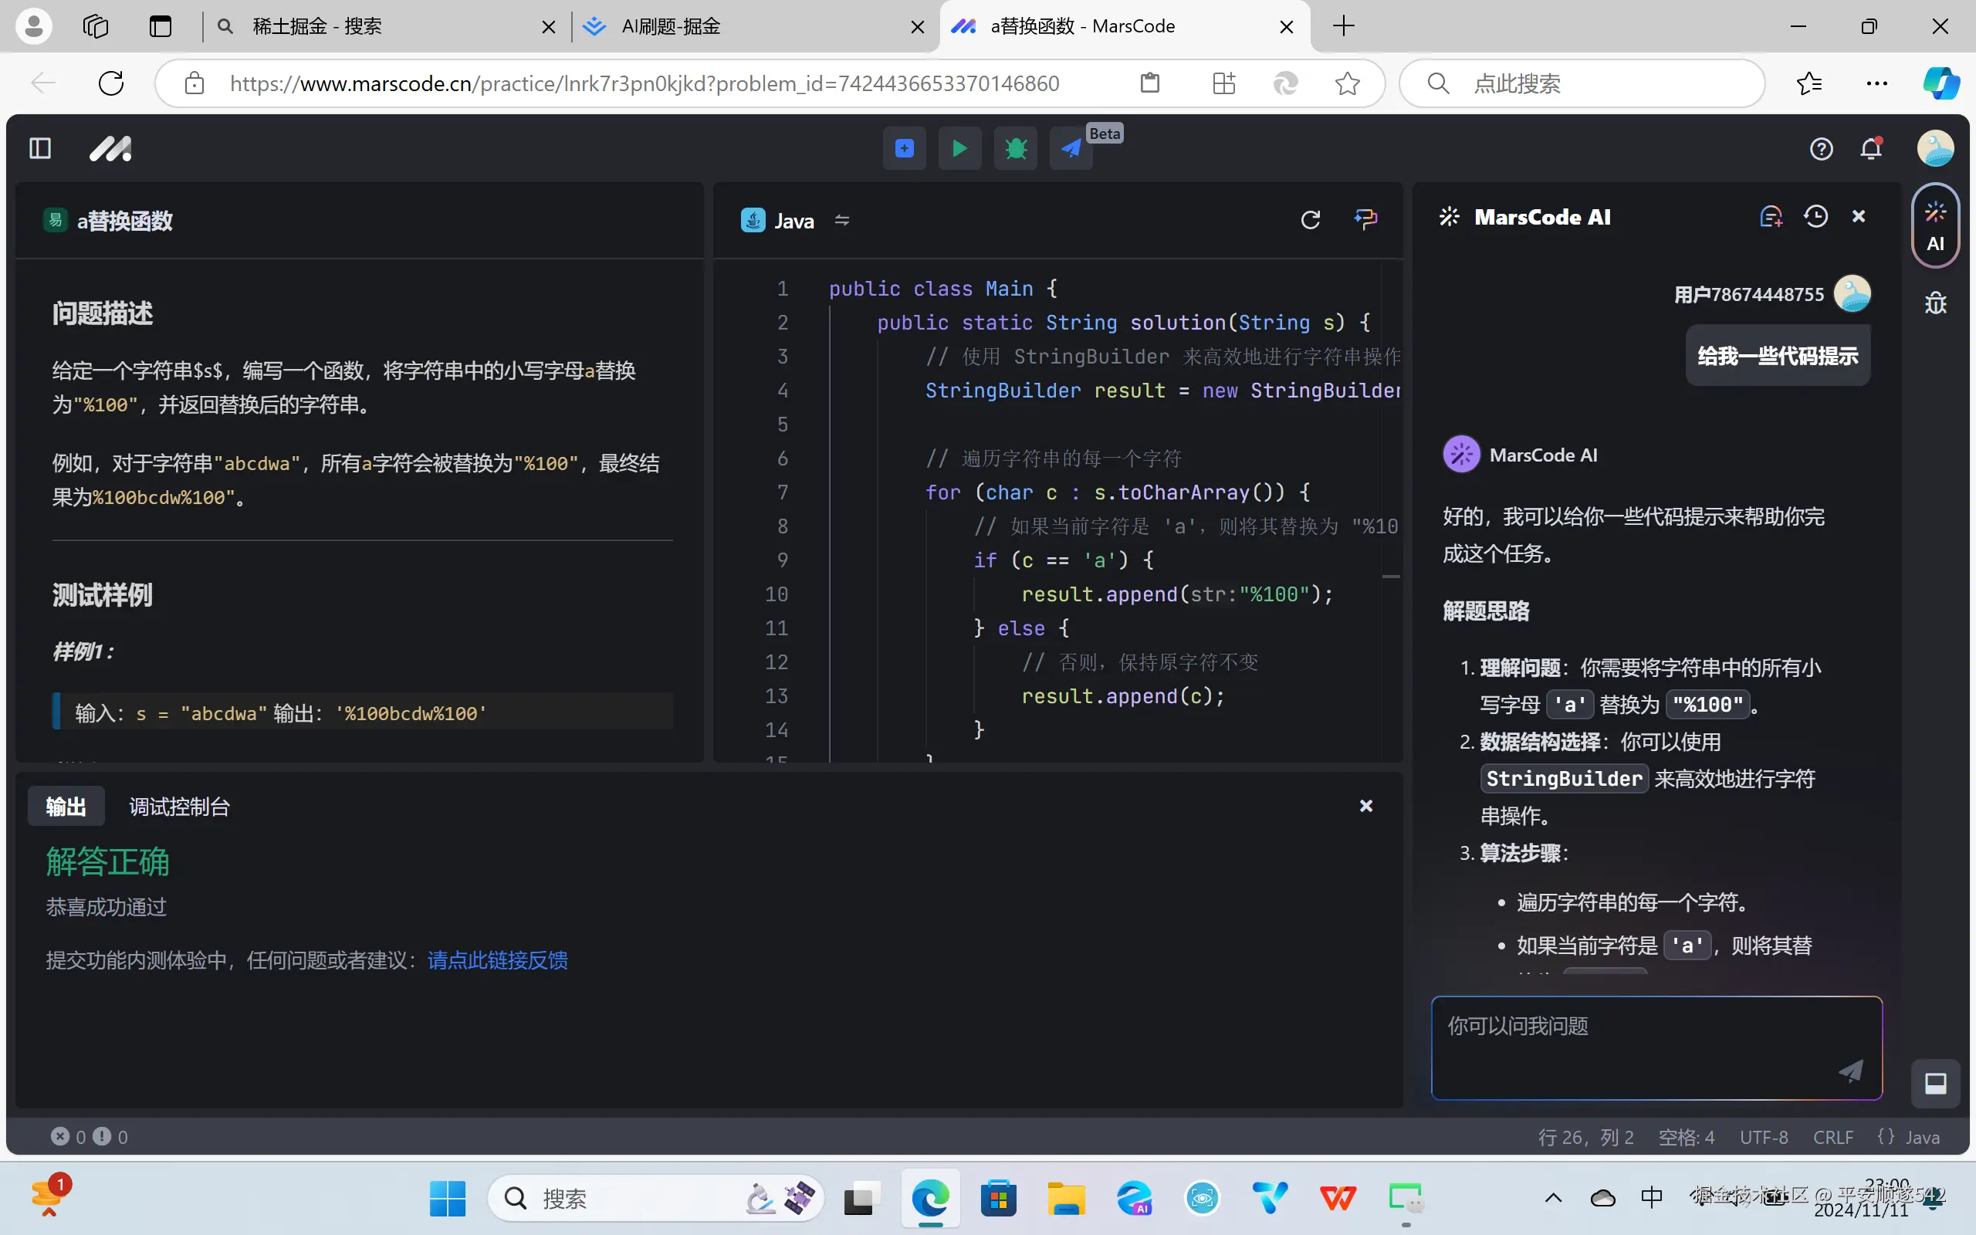Switch language using the Java selector
This screenshot has width=1976, height=1235.
[x=794, y=221]
